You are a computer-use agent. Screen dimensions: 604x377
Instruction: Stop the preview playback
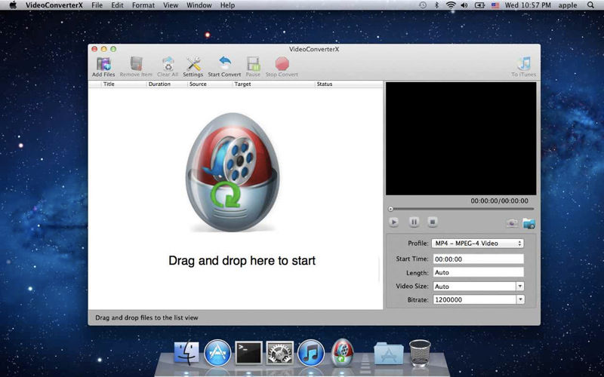point(433,222)
